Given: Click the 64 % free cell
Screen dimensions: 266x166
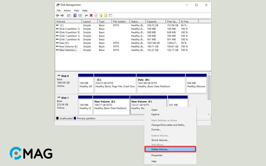Looking at the screenshot, I should tap(184, 25).
